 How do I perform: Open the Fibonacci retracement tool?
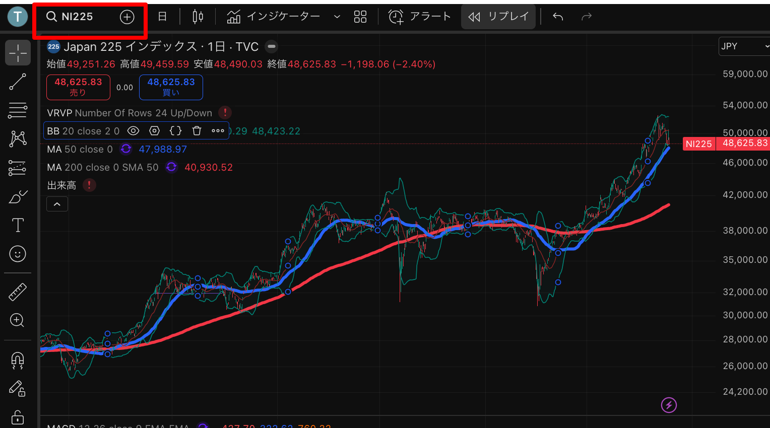tap(18, 110)
